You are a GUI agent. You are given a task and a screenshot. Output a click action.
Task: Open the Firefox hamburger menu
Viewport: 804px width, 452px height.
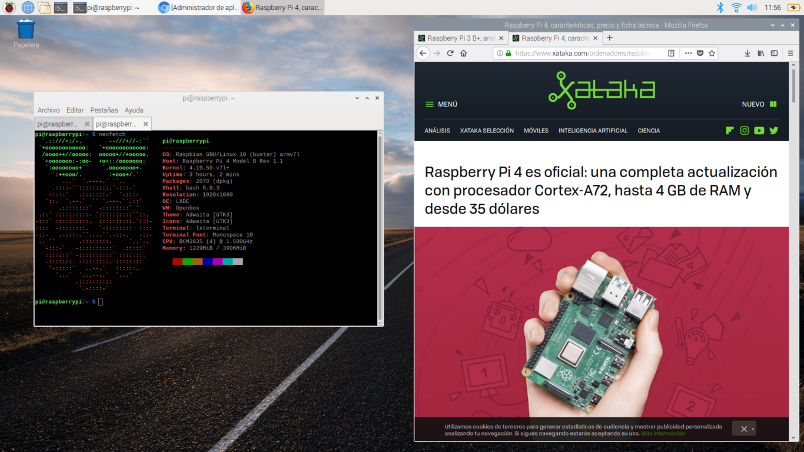pyautogui.click(x=789, y=53)
